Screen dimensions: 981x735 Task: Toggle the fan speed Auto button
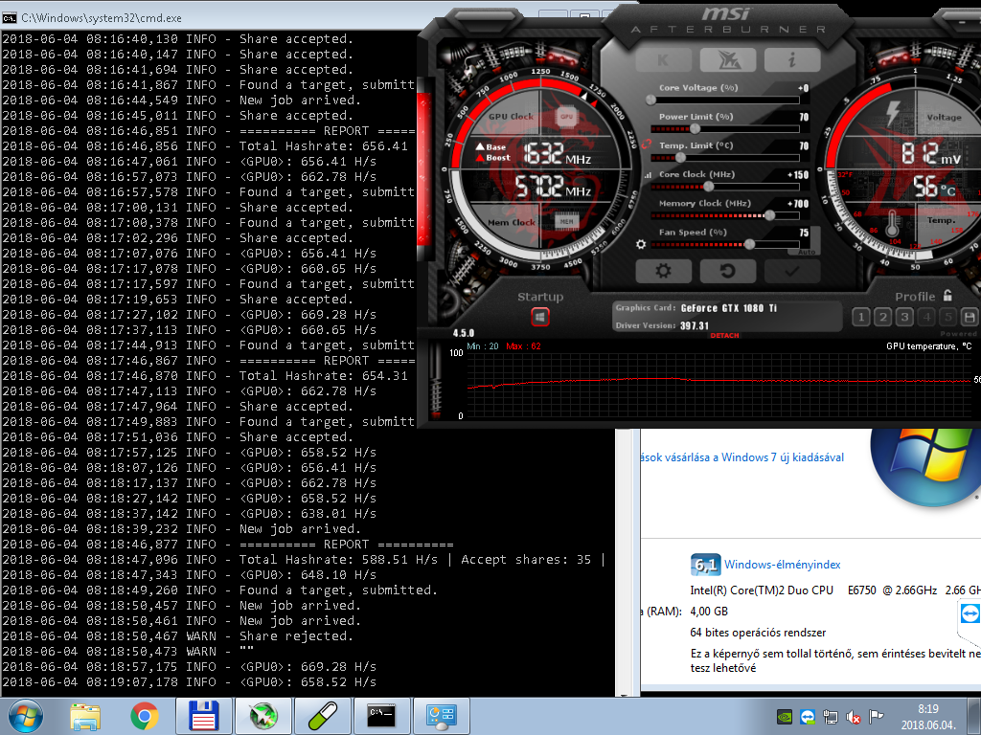tap(807, 252)
